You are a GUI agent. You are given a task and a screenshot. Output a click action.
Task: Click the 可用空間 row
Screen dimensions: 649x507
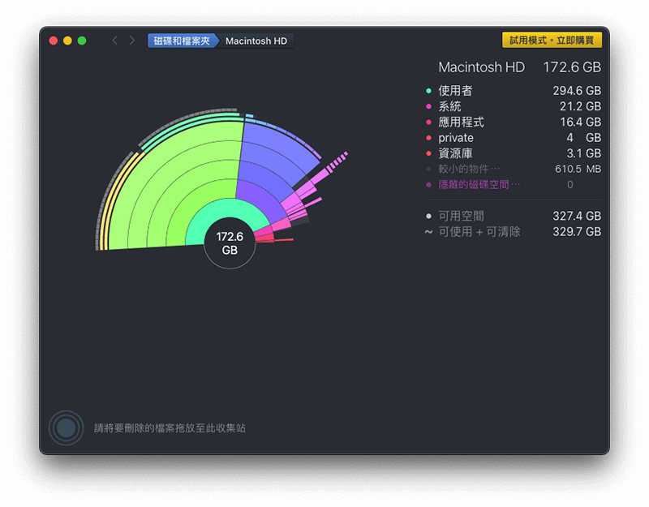click(514, 216)
